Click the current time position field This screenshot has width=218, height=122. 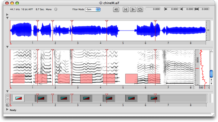(152, 9)
